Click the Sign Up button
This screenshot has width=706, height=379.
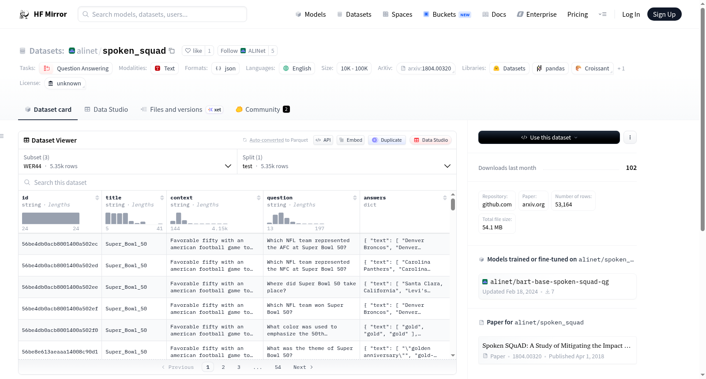[664, 15]
